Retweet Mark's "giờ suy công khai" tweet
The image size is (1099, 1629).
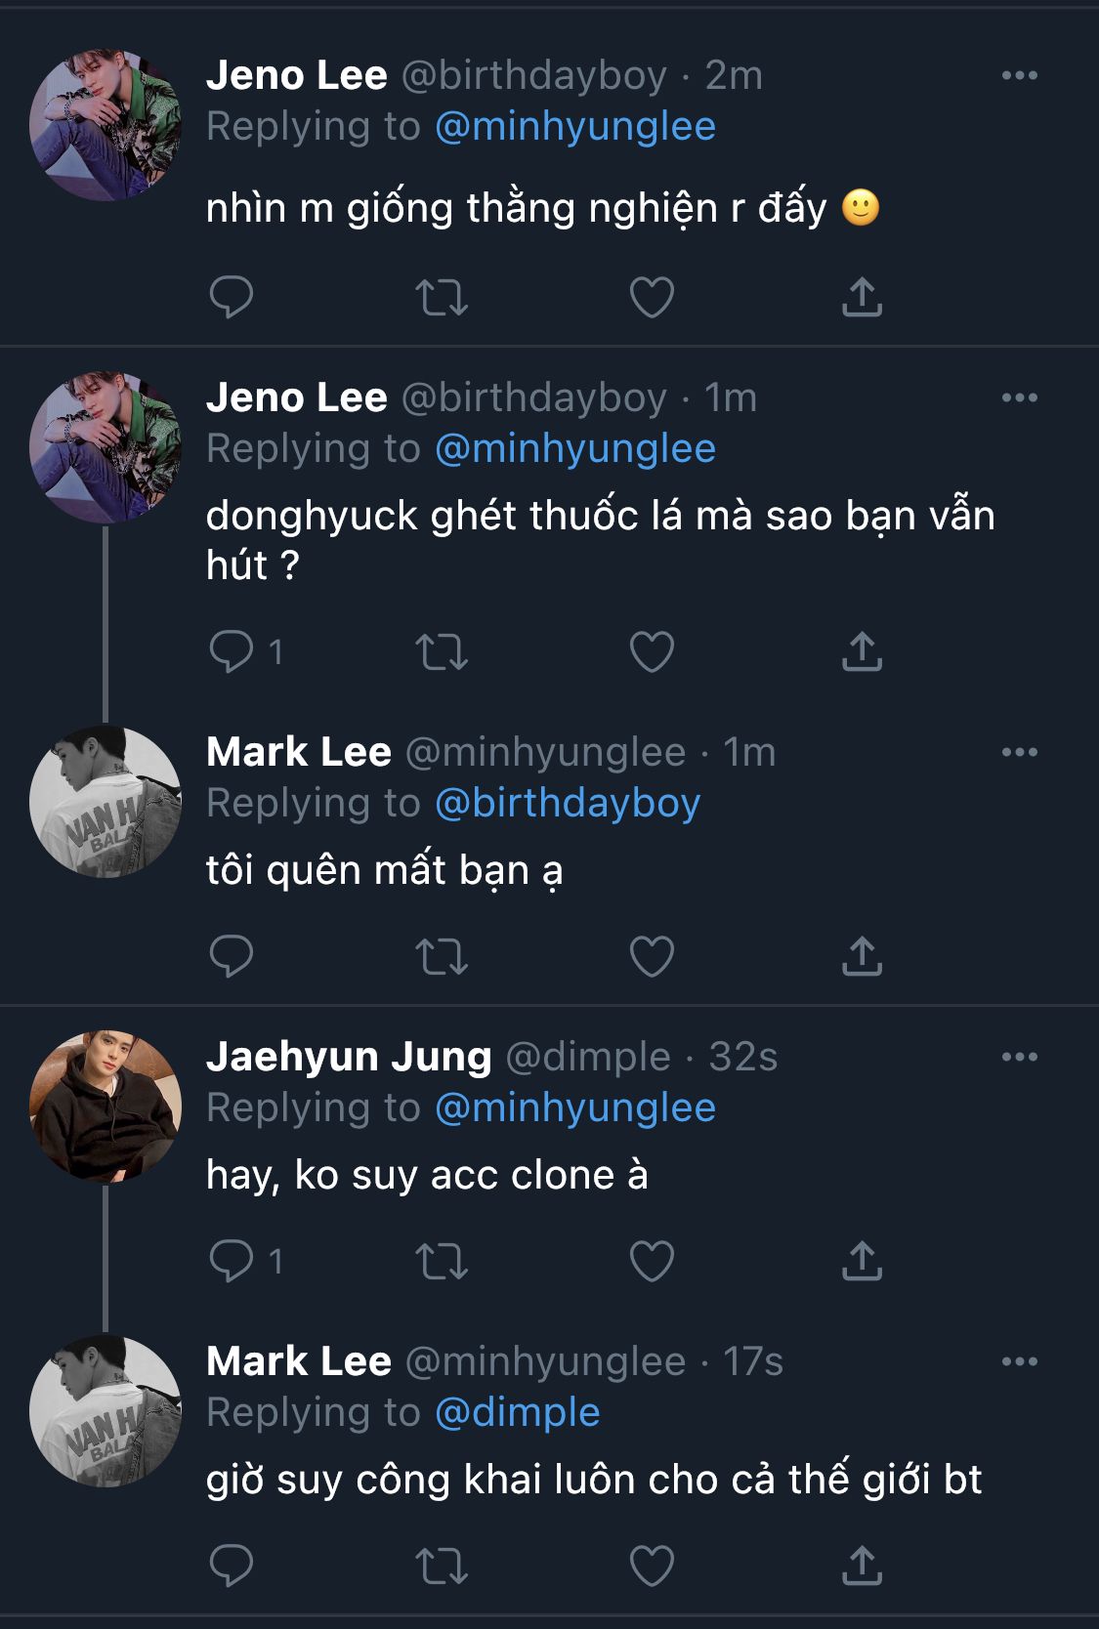tap(442, 1566)
